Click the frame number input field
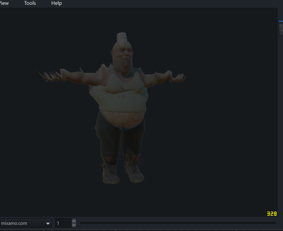Screen dimensions: 283x231 click(x=63, y=223)
